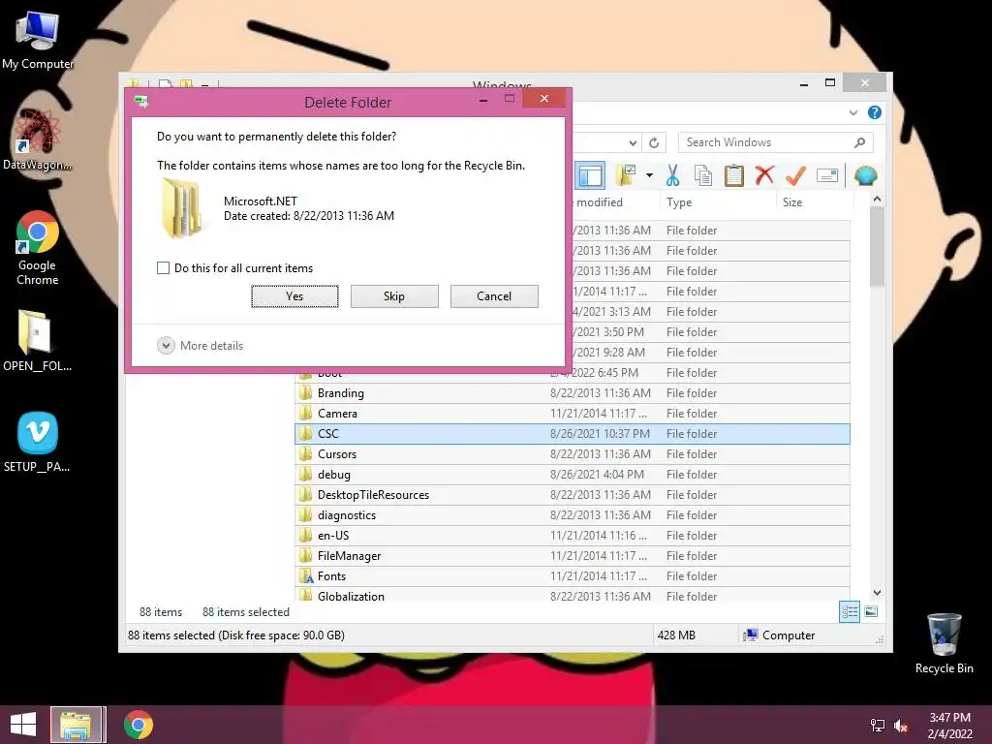
Task: Open Google Chrome desktop shortcut
Action: tap(38, 248)
